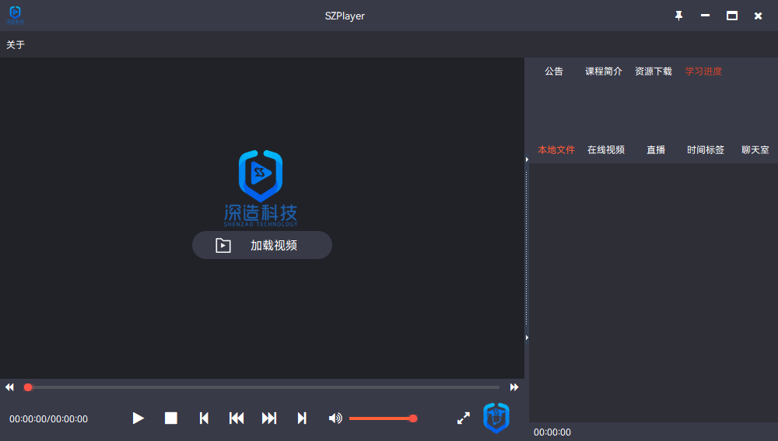Screen dimensions: 778x441
Task: Switch to the 在线视频 tab
Action: point(606,150)
